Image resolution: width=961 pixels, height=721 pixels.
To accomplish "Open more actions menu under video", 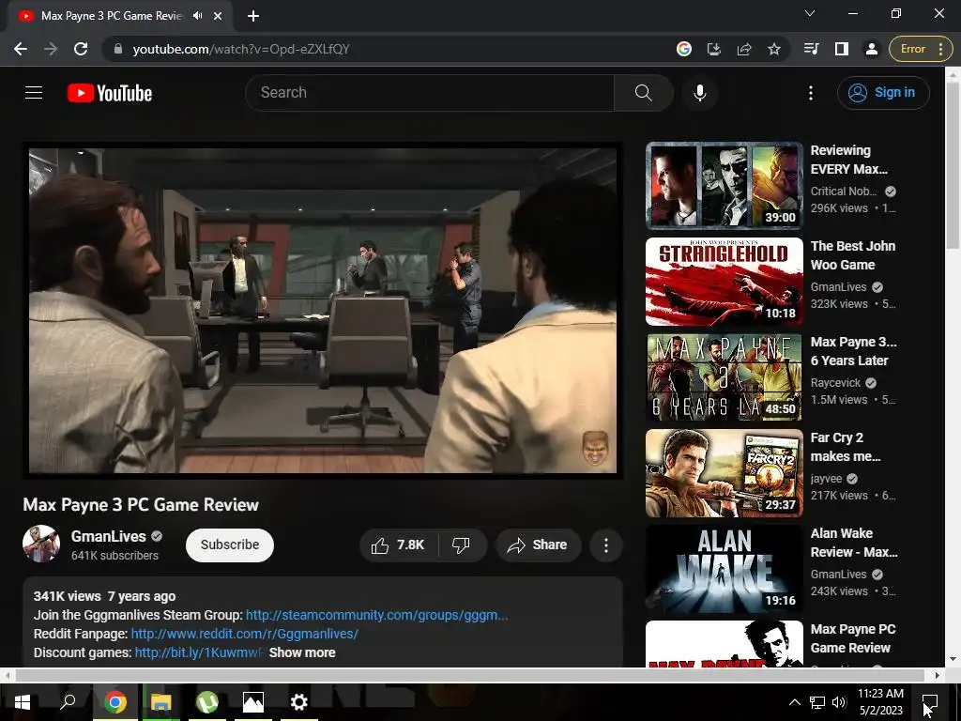I will [x=606, y=545].
